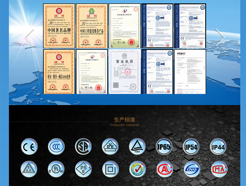Select the CNAS accreditation badge
246x186 pixels.
[x=192, y=169]
